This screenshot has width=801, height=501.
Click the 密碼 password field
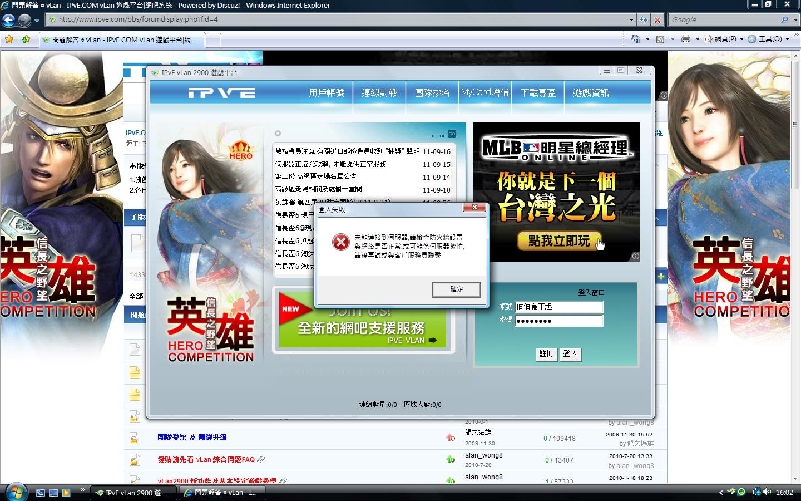[559, 321]
